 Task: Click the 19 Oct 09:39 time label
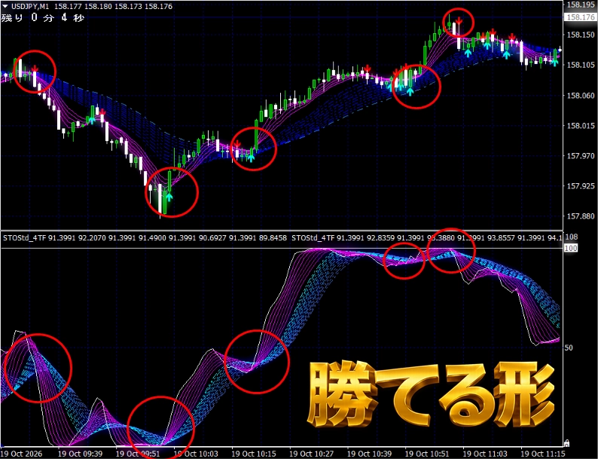80,454
